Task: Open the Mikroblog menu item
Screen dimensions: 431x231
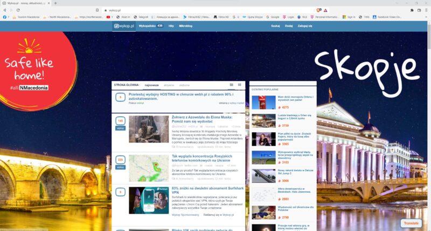Action: 185,26
